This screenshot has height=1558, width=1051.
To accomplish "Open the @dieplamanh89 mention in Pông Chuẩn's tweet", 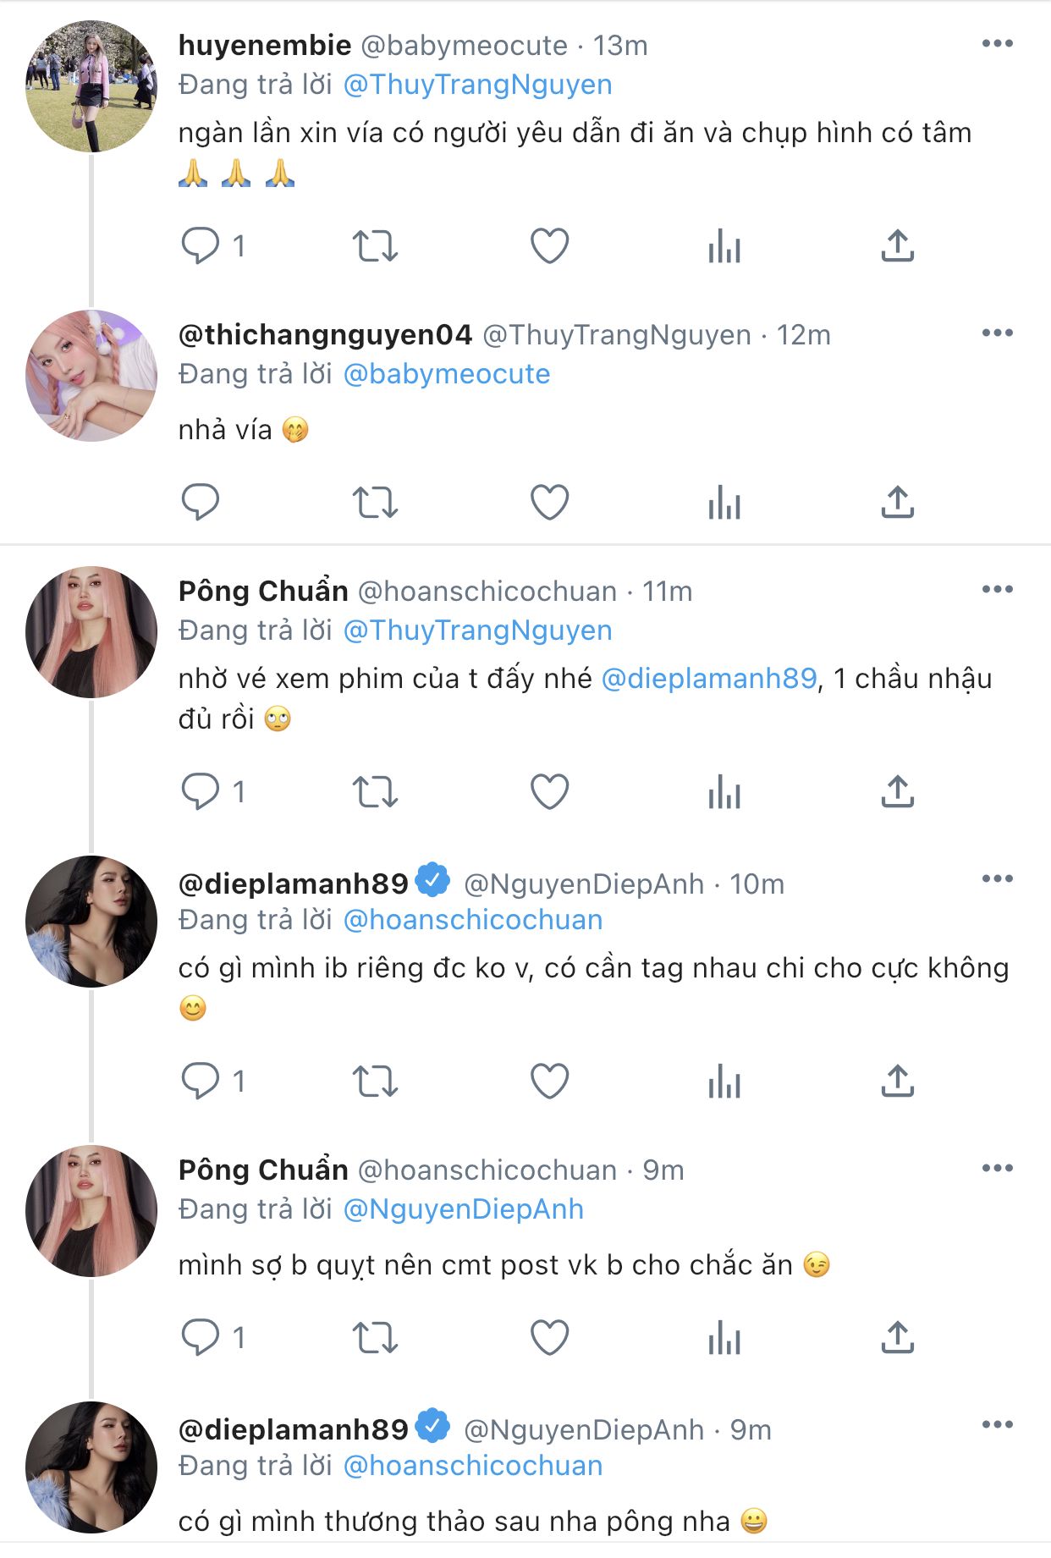I will (x=709, y=679).
